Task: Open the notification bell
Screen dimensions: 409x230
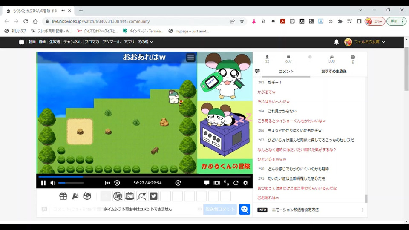Action: point(337,42)
